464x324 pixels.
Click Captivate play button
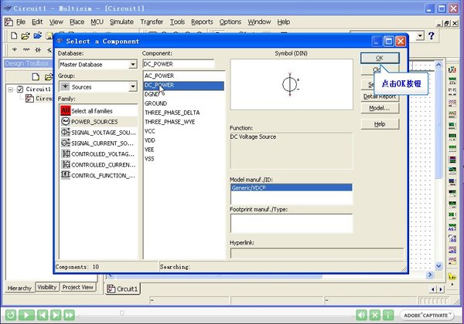coord(26,315)
